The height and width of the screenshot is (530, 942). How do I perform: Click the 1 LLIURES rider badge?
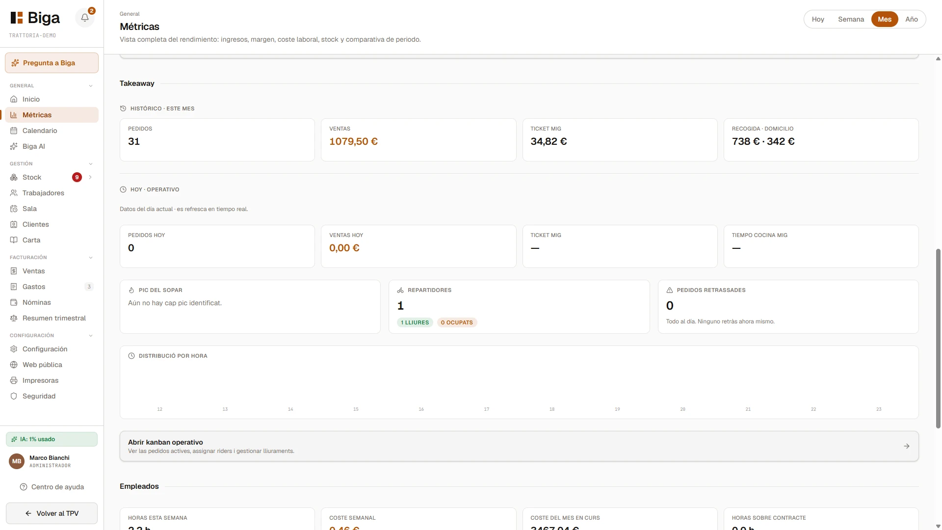point(415,322)
